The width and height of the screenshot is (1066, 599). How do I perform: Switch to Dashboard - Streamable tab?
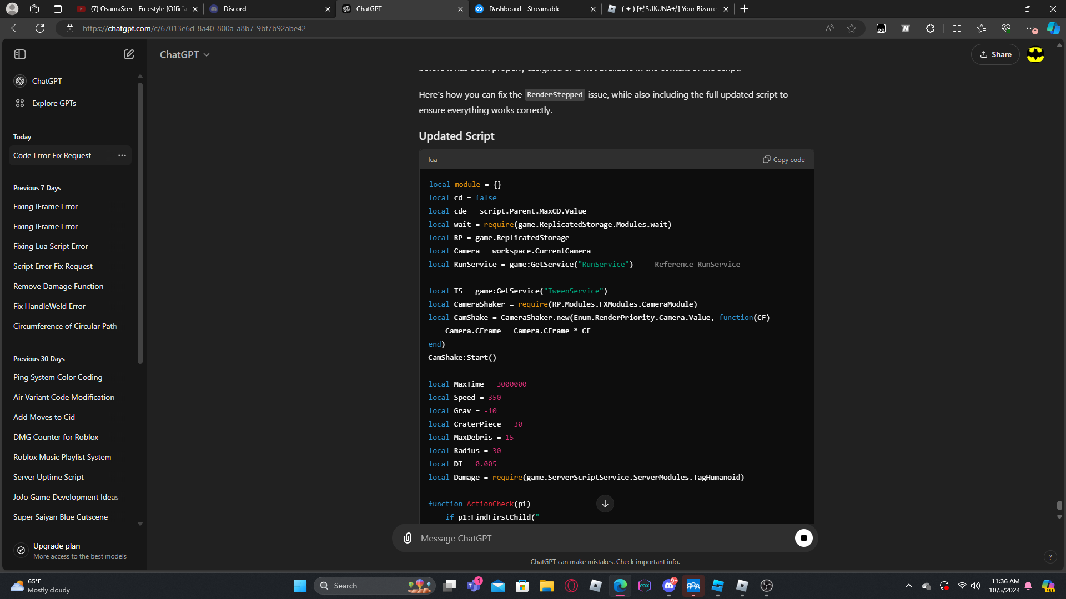[x=525, y=9]
